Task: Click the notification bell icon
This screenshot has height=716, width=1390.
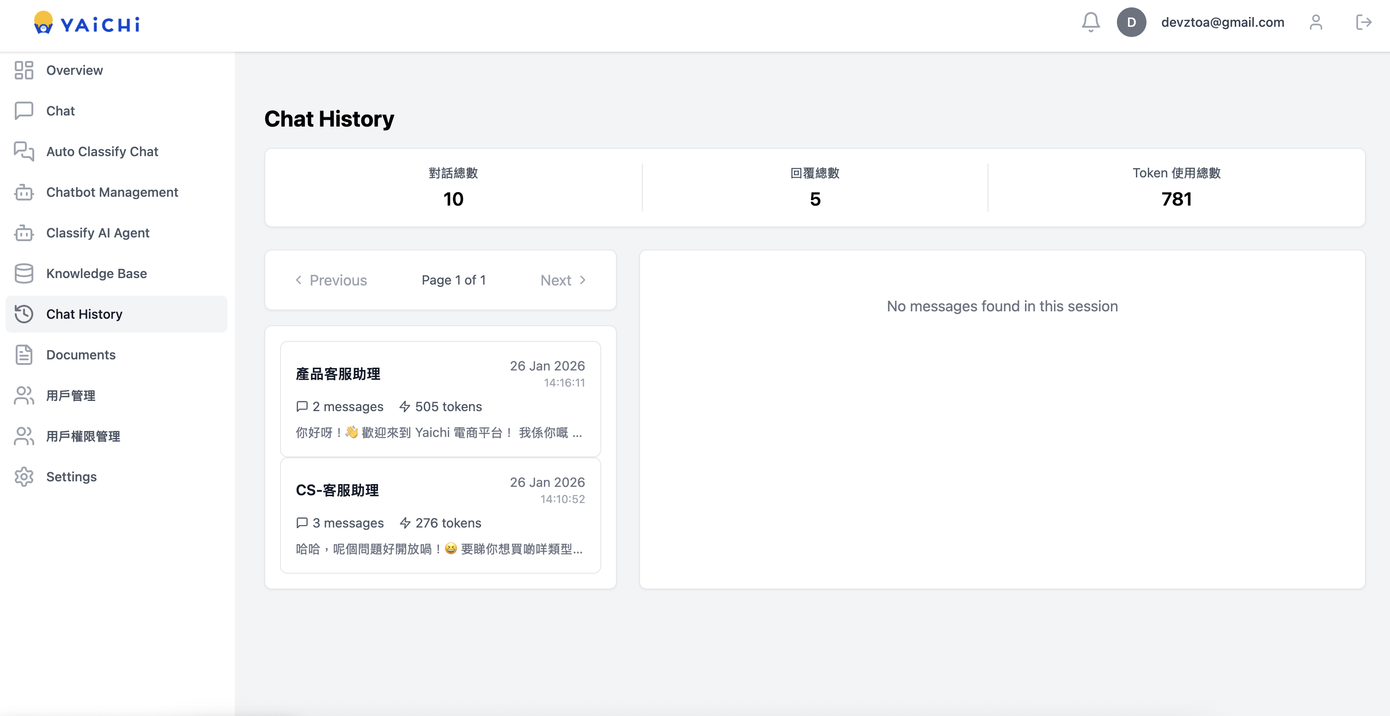Action: 1091,22
